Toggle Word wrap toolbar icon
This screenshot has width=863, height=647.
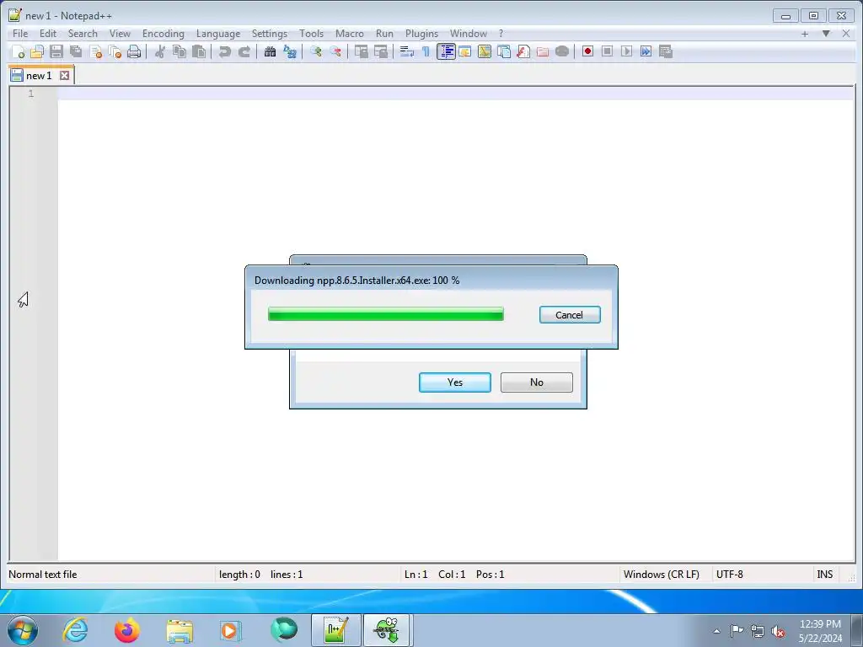coord(407,51)
